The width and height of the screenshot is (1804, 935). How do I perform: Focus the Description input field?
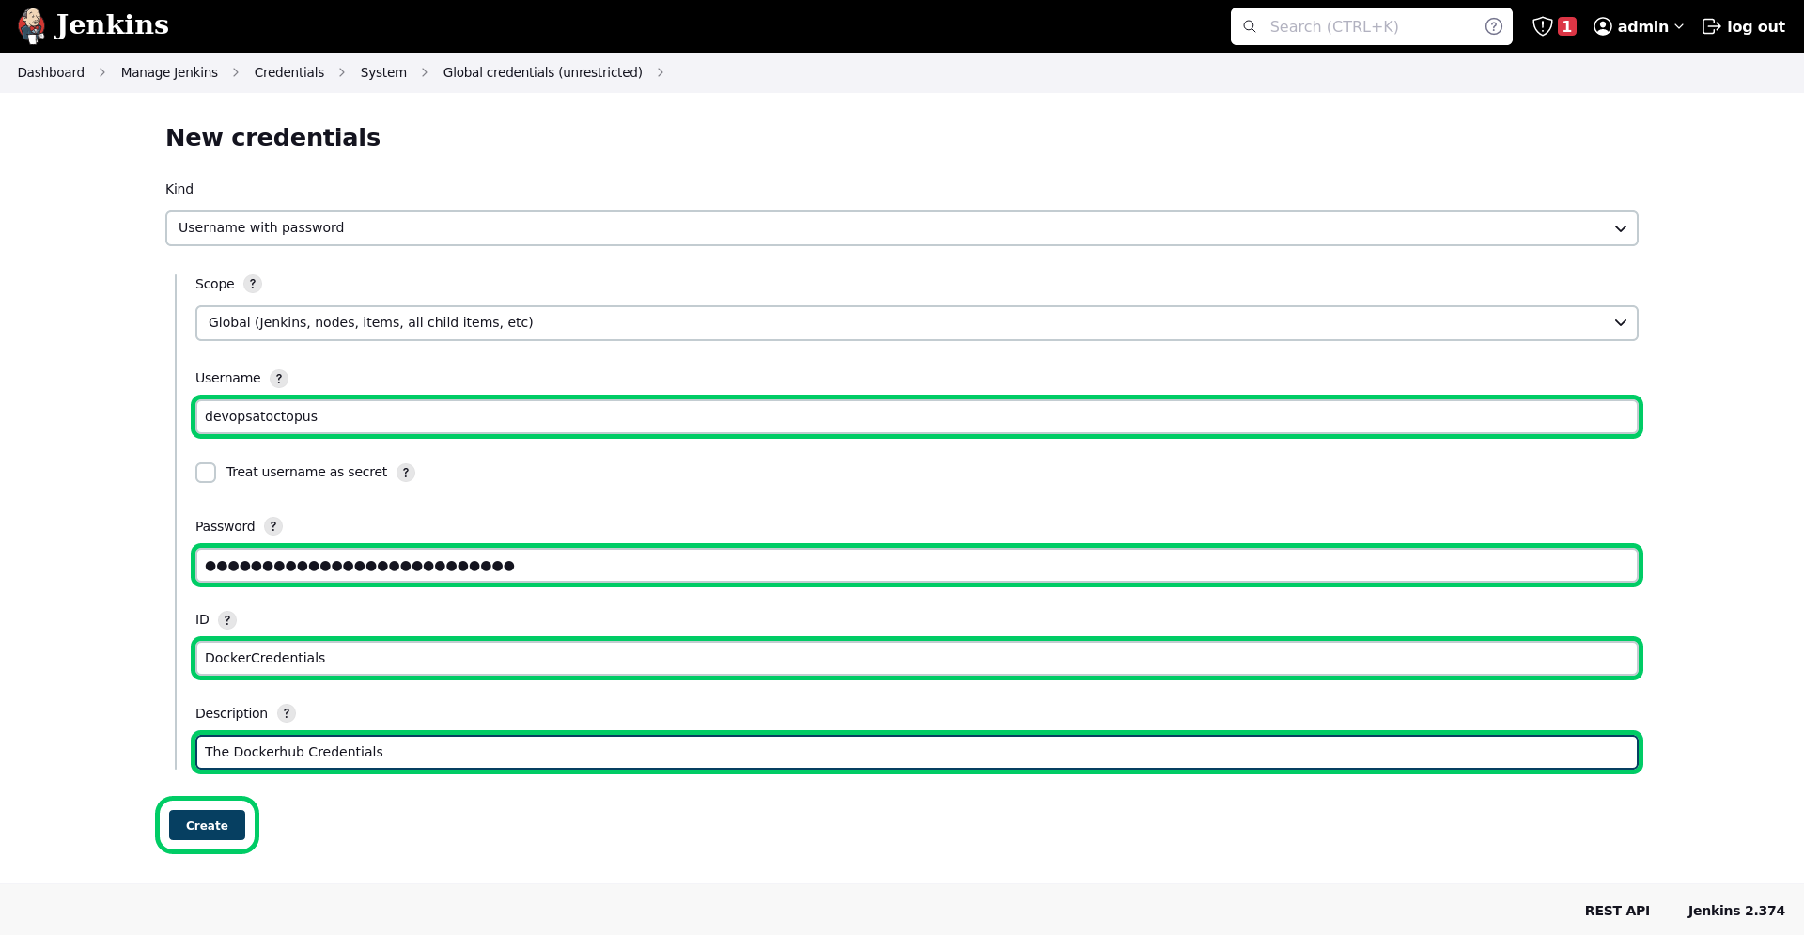pyautogui.click(x=917, y=752)
